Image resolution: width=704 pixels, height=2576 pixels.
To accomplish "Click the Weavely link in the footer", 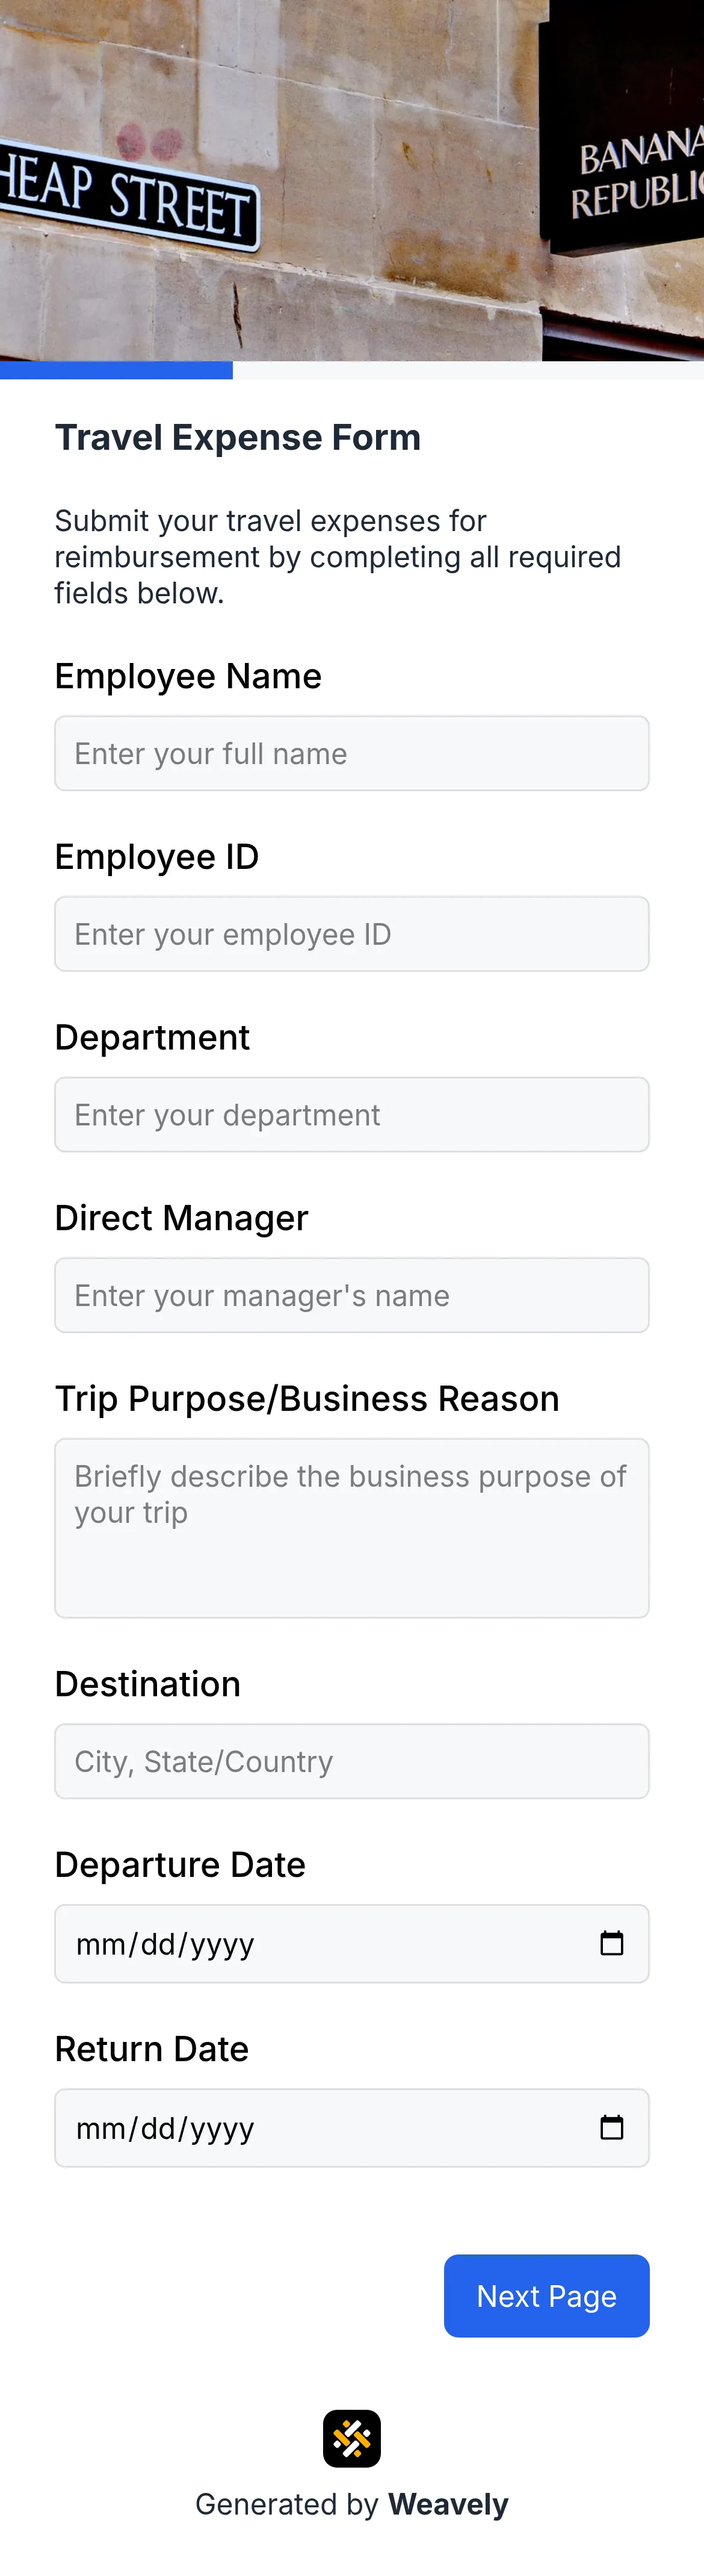I will click(x=446, y=2504).
